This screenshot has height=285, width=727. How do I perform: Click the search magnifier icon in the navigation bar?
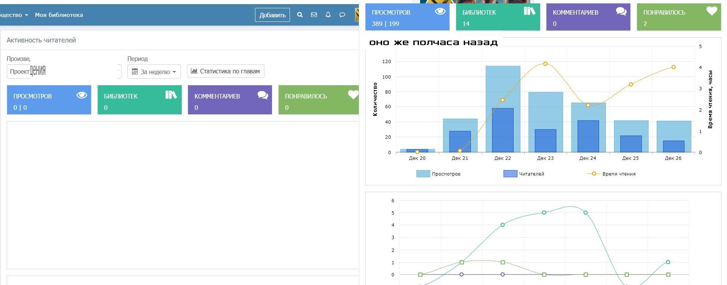click(x=300, y=15)
